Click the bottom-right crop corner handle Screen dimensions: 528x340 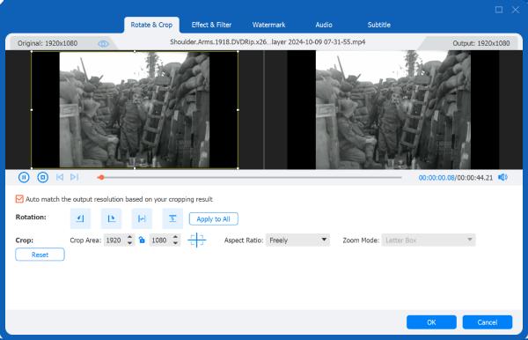238,168
